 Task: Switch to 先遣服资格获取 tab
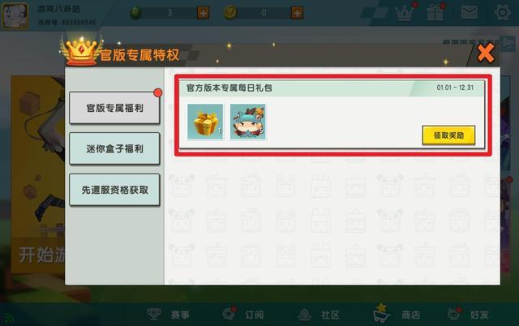coord(114,190)
